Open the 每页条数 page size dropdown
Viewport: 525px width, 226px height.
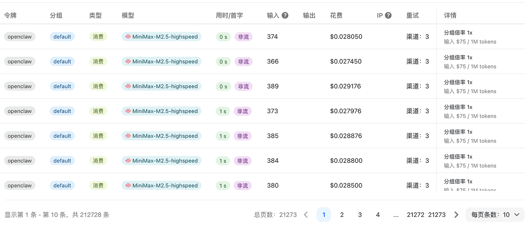[495, 215]
